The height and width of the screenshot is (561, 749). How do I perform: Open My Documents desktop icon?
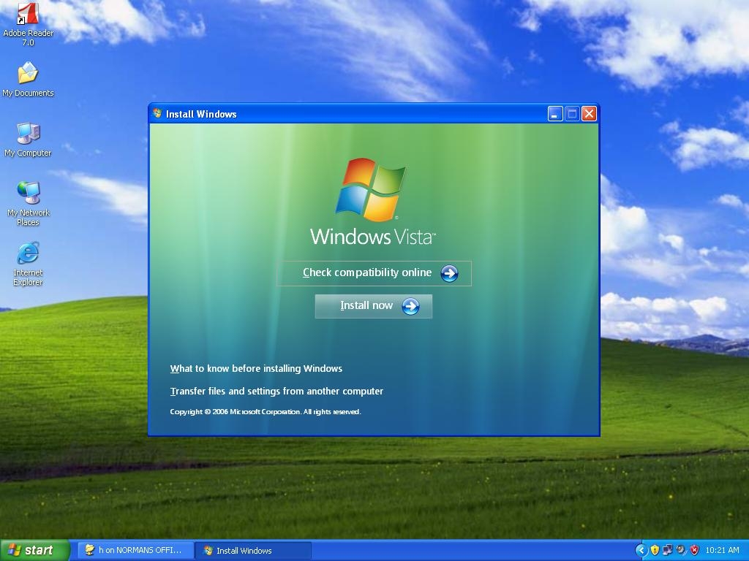click(x=28, y=79)
